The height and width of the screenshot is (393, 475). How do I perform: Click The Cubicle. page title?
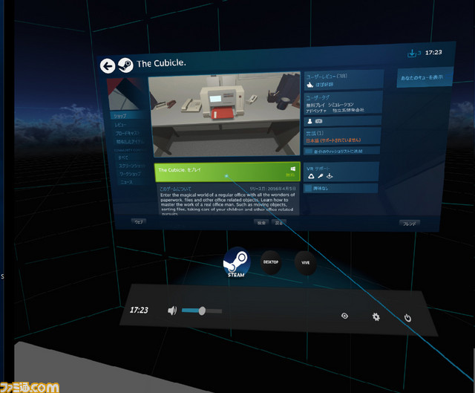161,63
